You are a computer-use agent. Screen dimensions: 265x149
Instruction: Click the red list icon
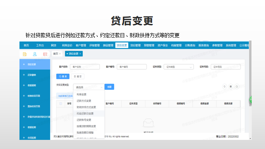pyautogui.click(x=45, y=54)
